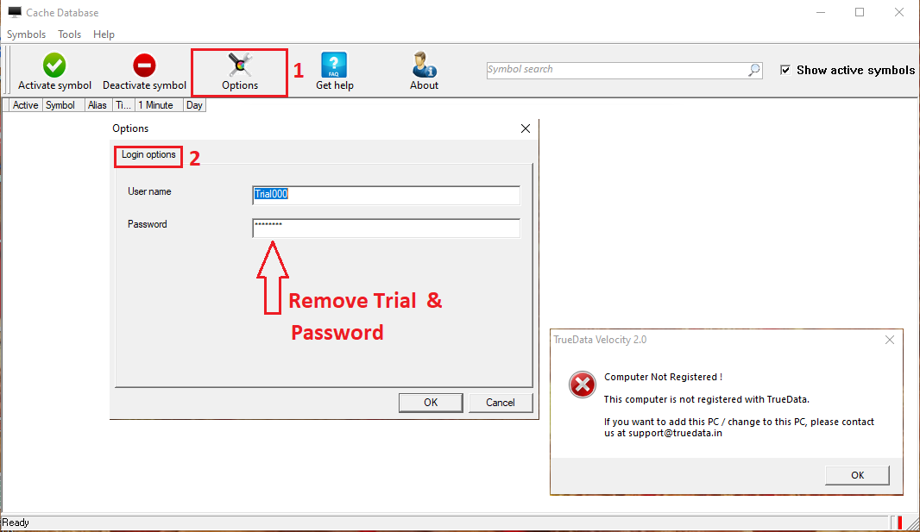This screenshot has height=532, width=920.
Task: Open the Tools menu
Action: [x=69, y=34]
